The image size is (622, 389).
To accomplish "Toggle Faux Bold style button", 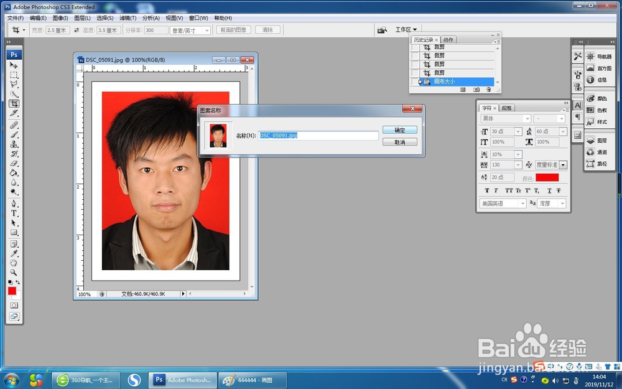I will [487, 190].
